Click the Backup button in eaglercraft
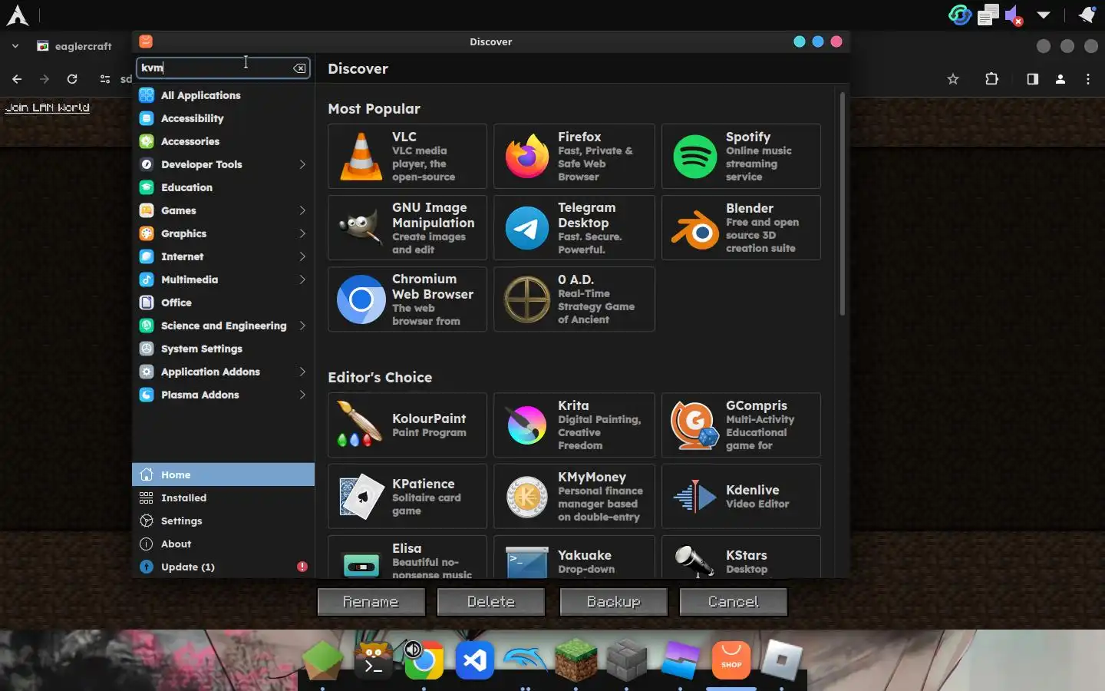Screen dimensions: 1105x691 614,602
